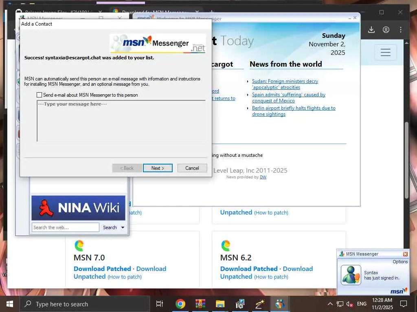417x312 pixels.
Task: Click Download Patched for MSN 6.2
Action: pyautogui.click(x=249, y=269)
